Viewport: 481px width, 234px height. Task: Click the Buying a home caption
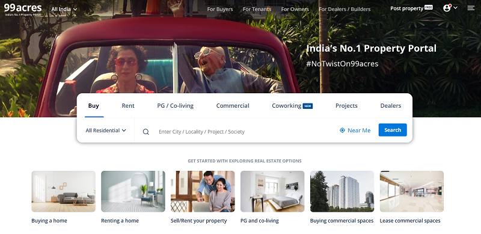49,221
